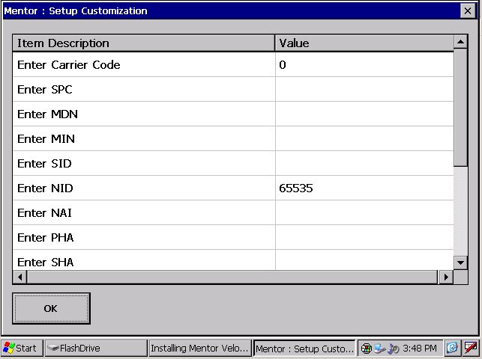Image resolution: width=482 pixels, height=359 pixels.
Task: Click the horizontal scrollbar left arrow
Action: tap(19, 277)
